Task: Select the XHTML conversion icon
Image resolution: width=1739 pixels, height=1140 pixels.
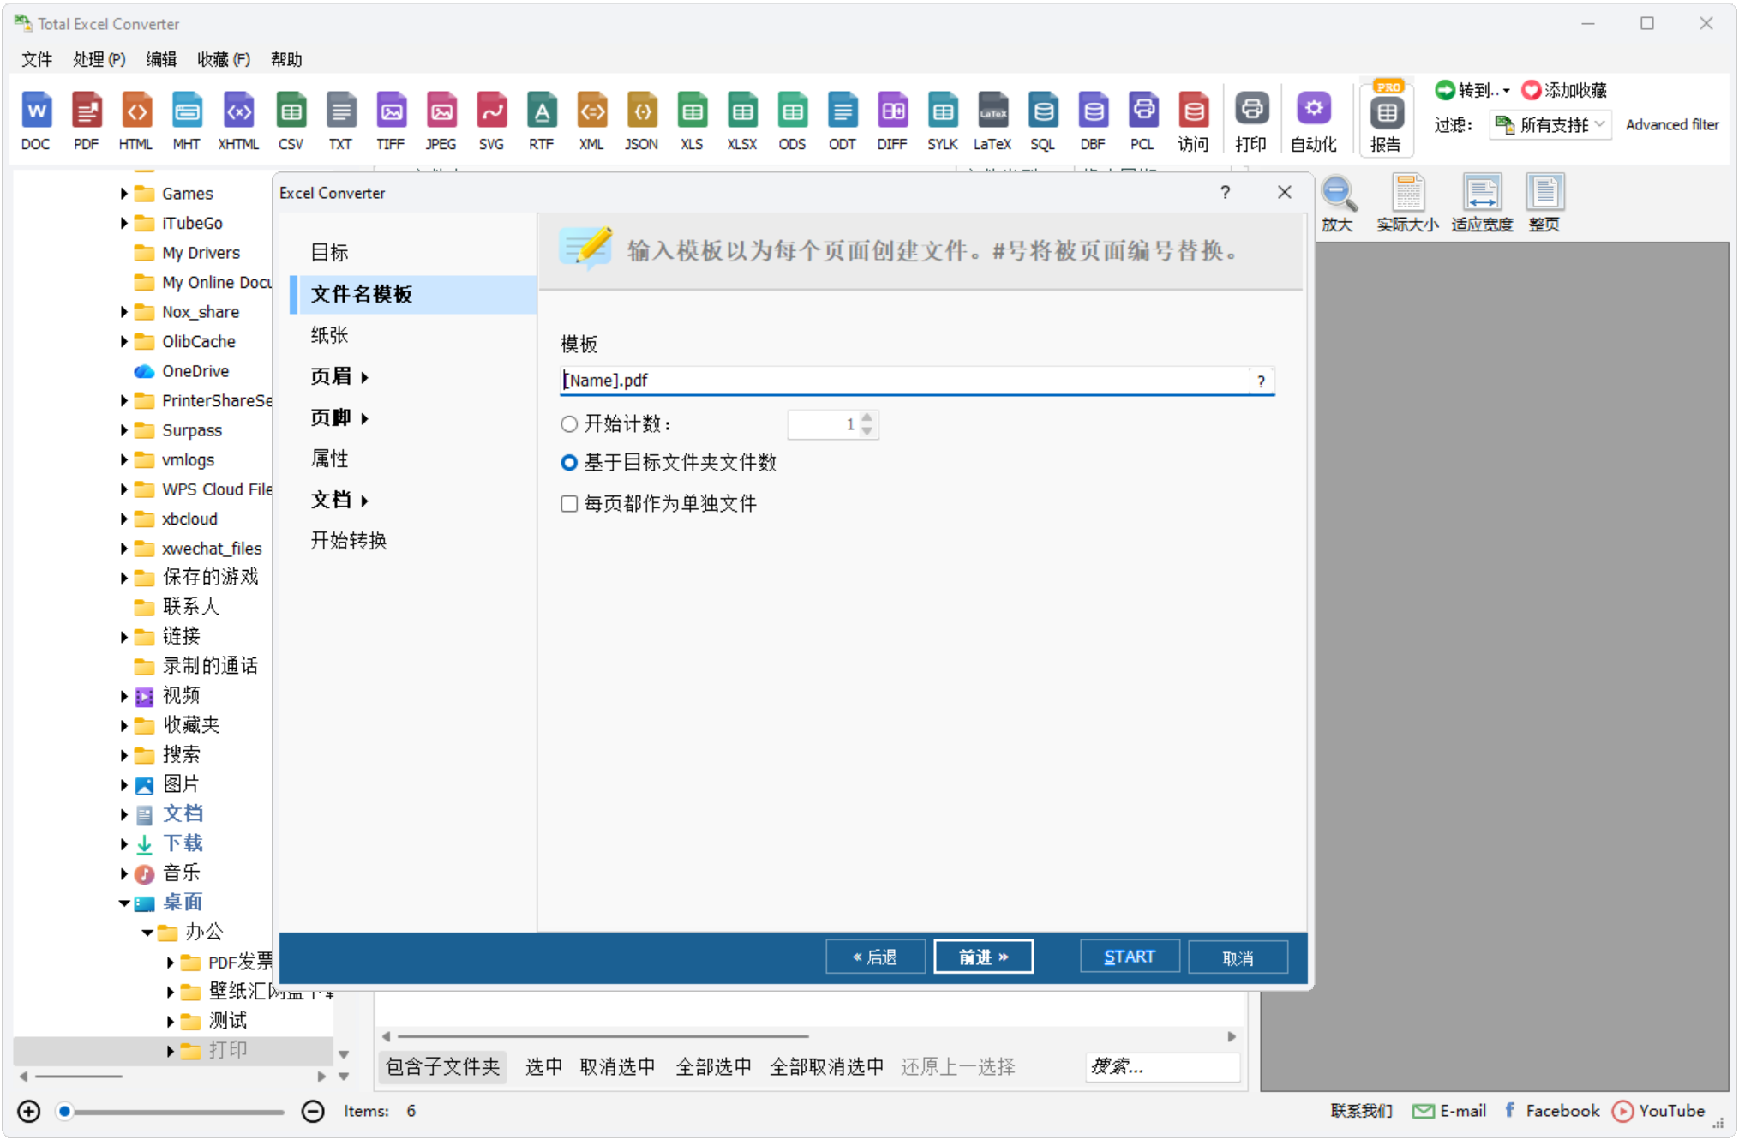Action: (238, 120)
